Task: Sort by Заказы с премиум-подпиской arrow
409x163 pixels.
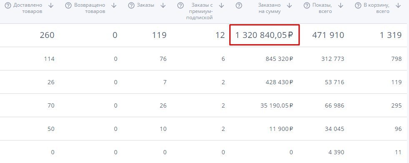Action: (x=221, y=5)
